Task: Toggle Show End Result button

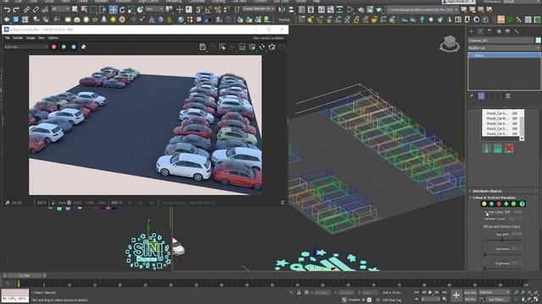Action: [481, 96]
